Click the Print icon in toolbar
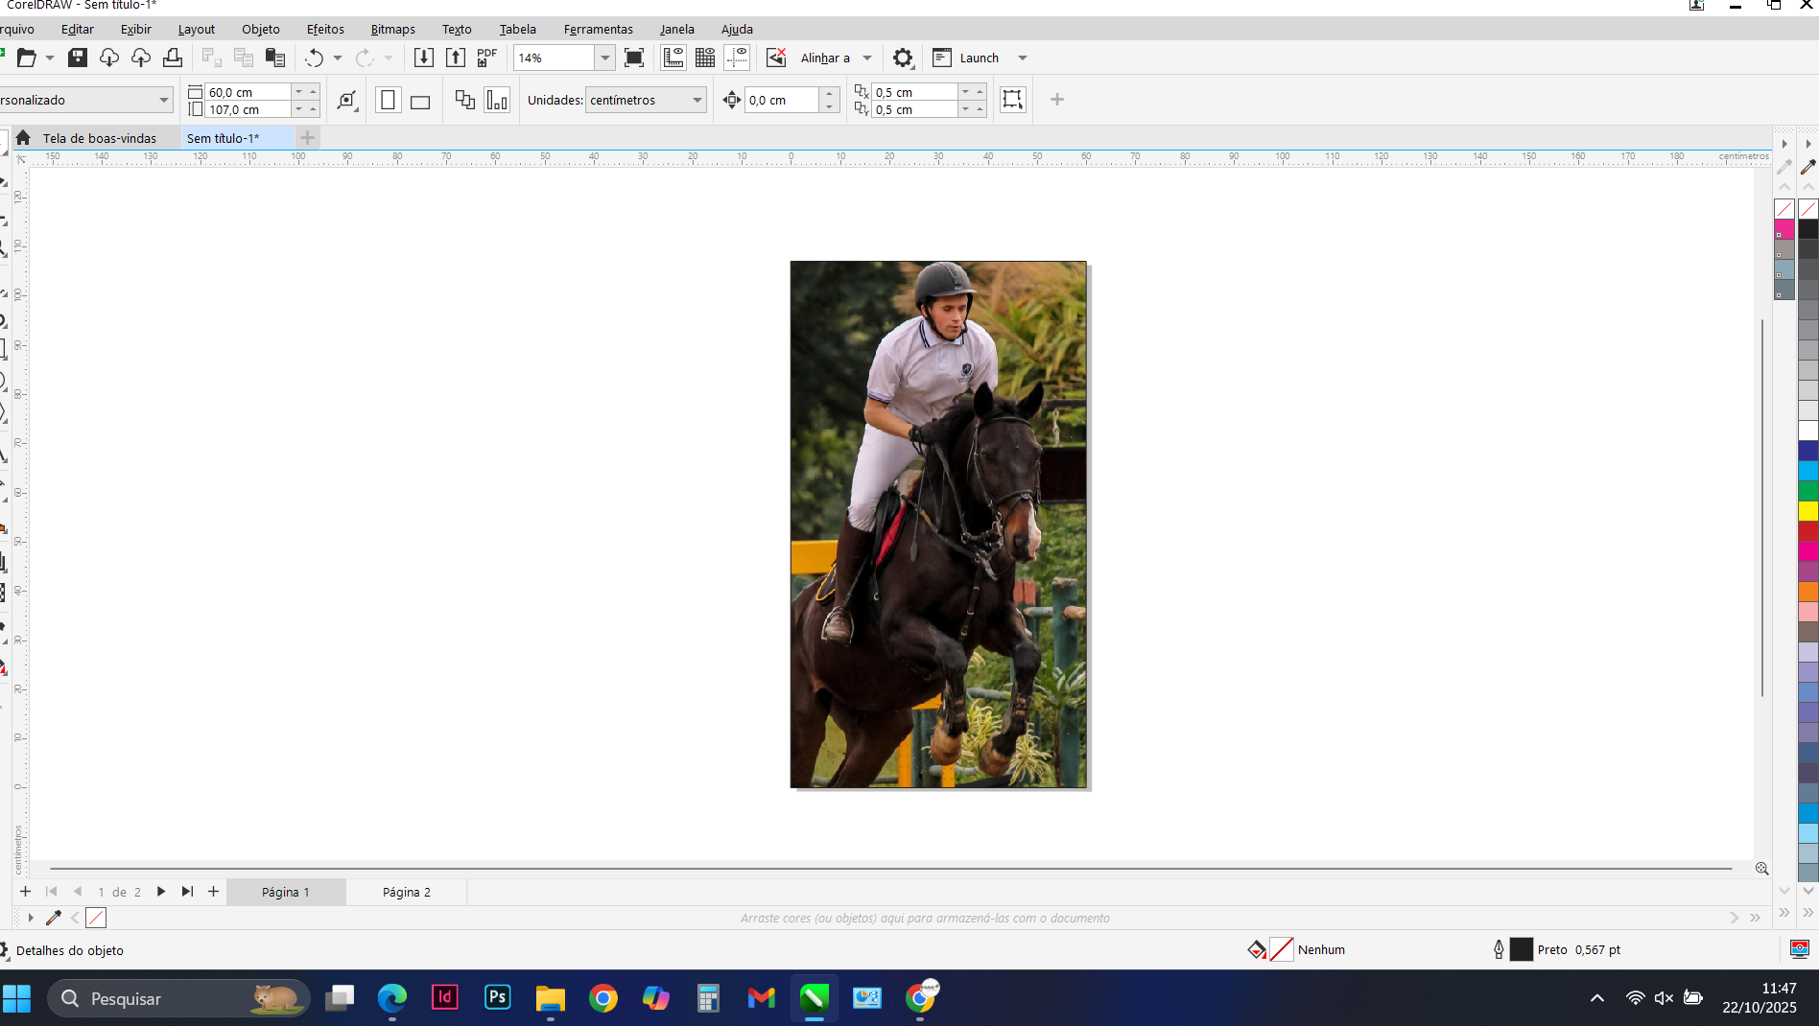 pos(173,58)
